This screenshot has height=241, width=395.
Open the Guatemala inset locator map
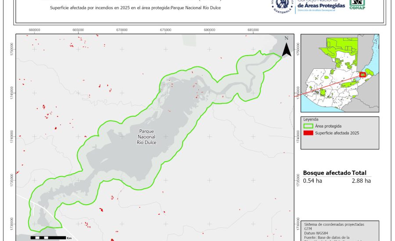click(x=339, y=73)
